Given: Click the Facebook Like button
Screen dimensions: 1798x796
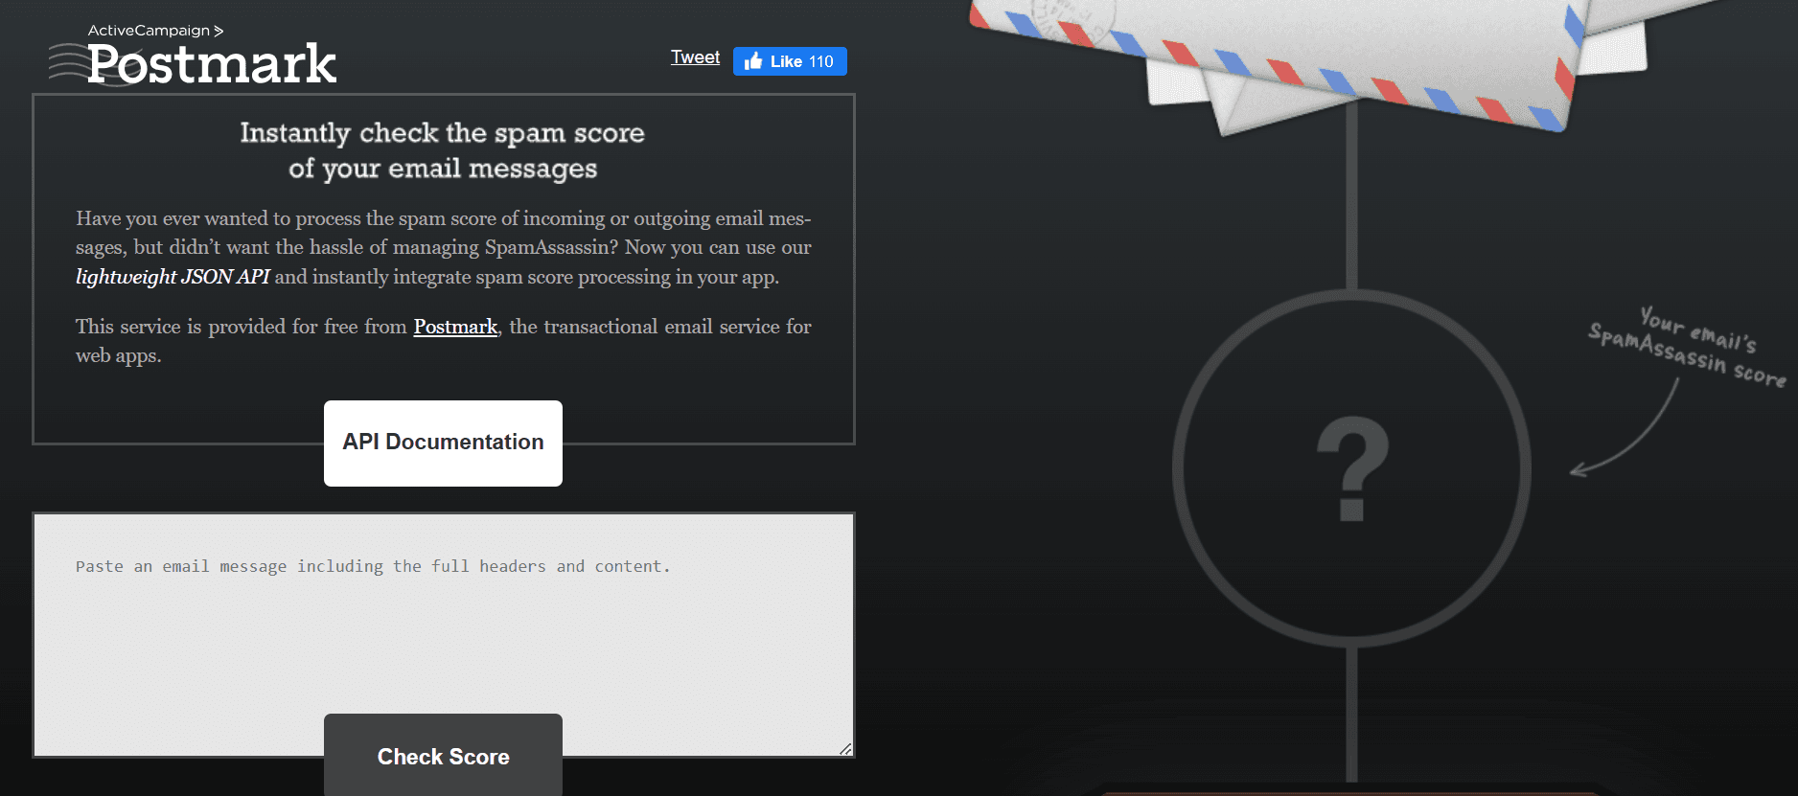Looking at the screenshot, I should click(x=790, y=61).
